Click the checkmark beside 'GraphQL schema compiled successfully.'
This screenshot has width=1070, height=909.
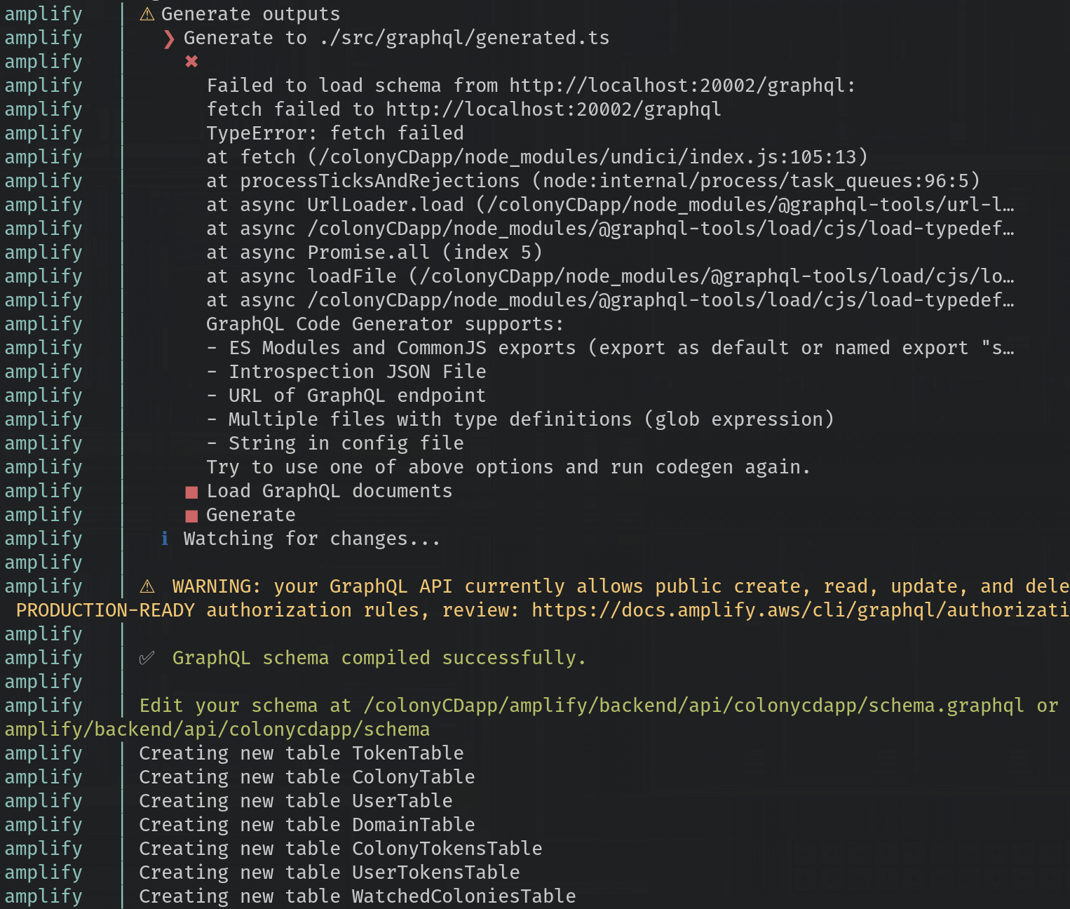[147, 658]
